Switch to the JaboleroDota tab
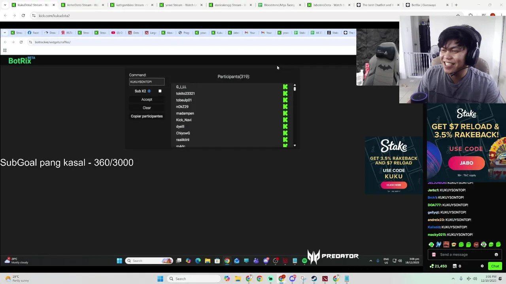506x284 pixels. coord(328,5)
